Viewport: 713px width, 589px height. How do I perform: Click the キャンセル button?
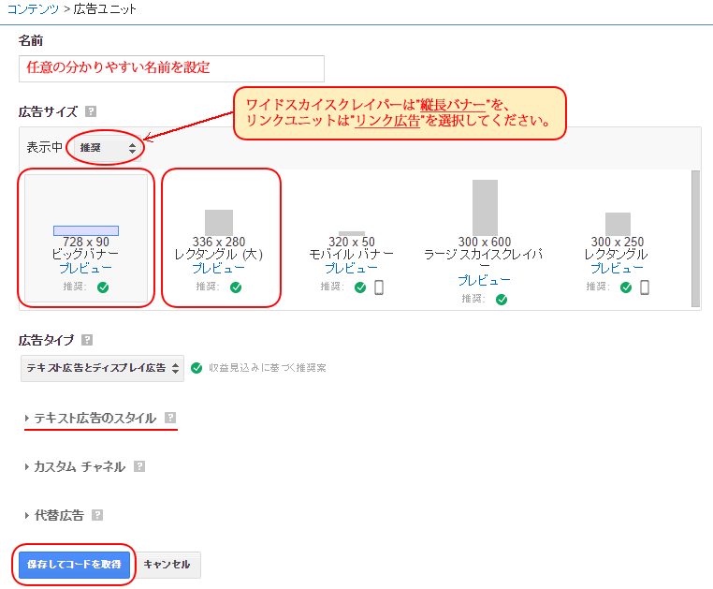click(167, 565)
